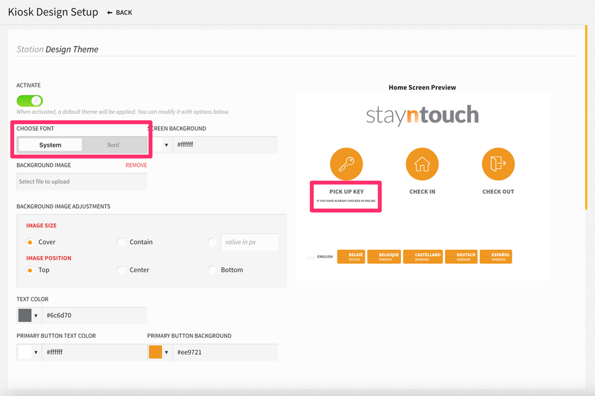
Task: Click the Home Screen Preview heading
Action: (x=422, y=87)
